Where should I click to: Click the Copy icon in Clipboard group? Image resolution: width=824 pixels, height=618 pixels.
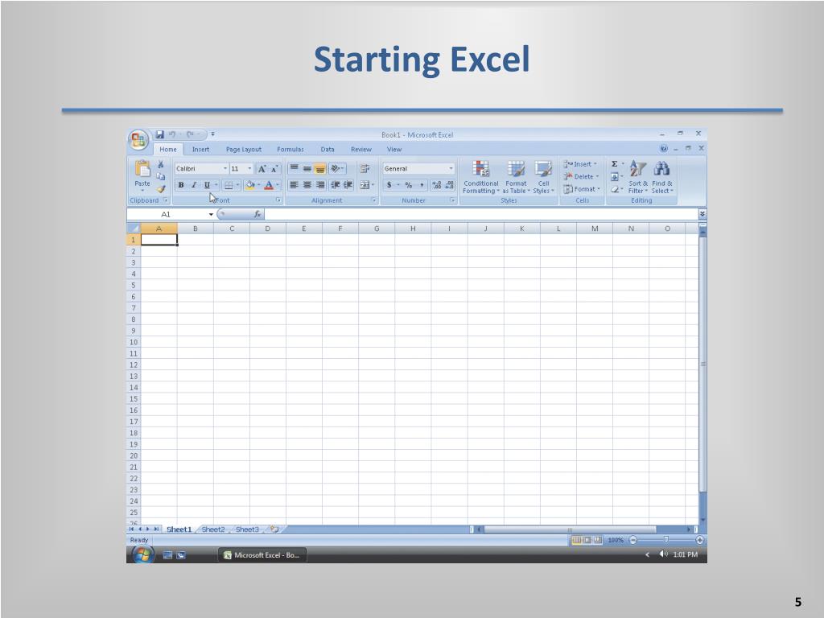pos(161,176)
